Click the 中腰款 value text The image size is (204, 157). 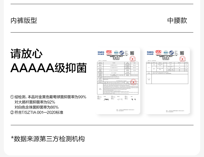point(177,21)
